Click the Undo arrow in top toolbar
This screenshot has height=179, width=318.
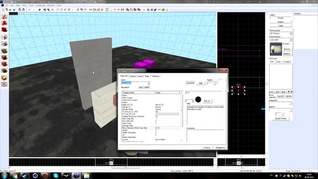click(30, 9)
